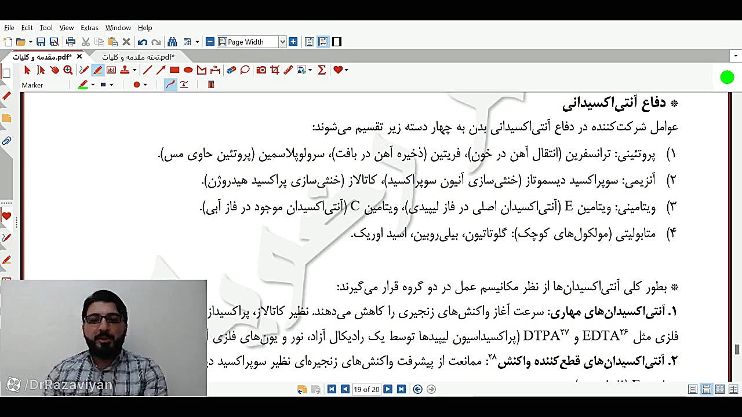Select the text select tool

point(41,70)
